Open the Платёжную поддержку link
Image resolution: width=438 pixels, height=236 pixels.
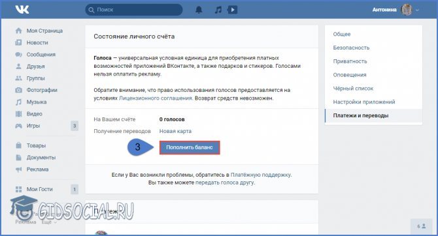261,175
